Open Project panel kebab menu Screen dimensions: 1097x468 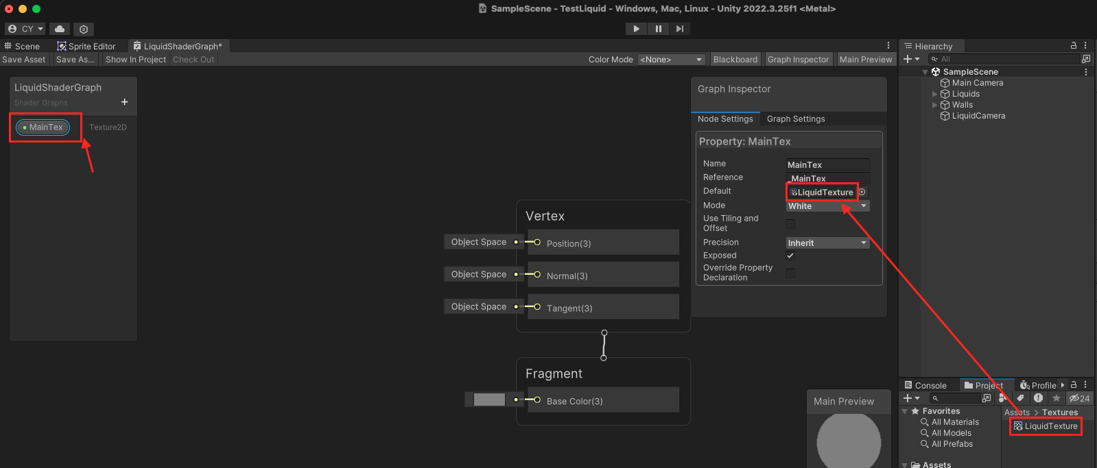point(1085,385)
